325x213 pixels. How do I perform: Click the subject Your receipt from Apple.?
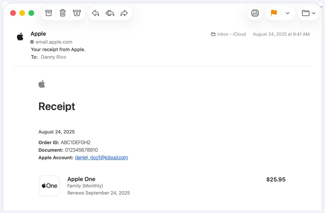[x=58, y=50]
